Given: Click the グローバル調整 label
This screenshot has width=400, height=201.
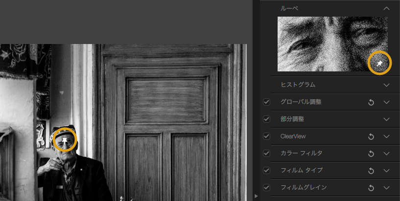Looking at the screenshot, I should 301,102.
